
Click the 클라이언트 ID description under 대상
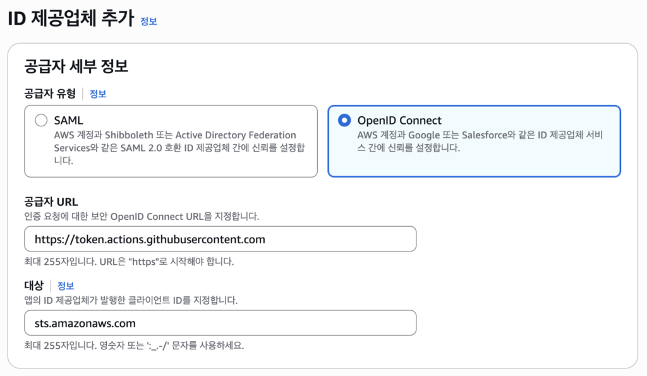(131, 300)
